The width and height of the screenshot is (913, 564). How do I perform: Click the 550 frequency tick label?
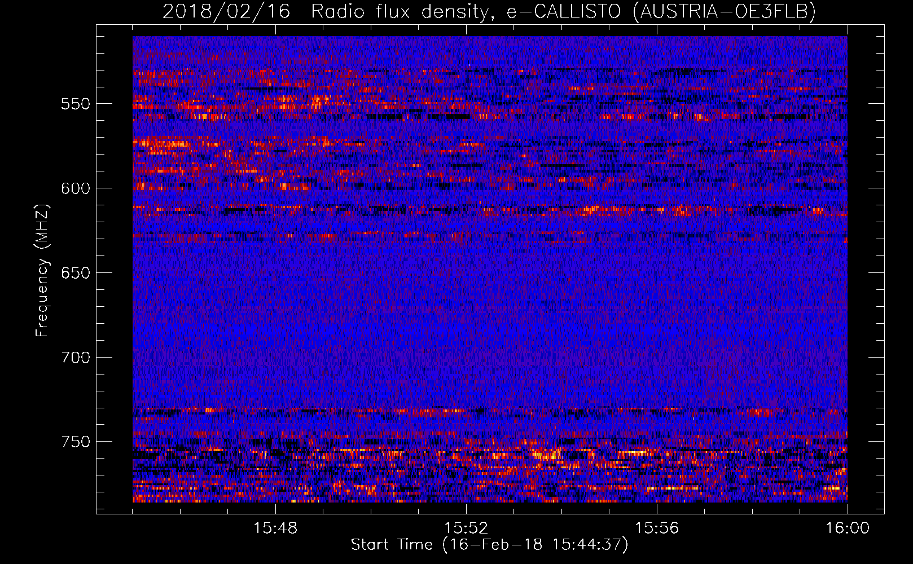[76, 104]
